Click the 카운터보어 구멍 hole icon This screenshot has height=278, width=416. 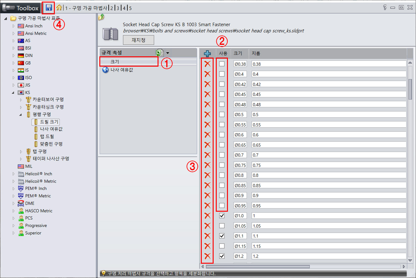(x=29, y=100)
